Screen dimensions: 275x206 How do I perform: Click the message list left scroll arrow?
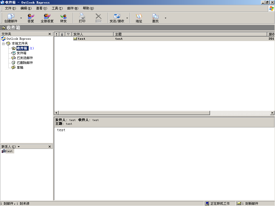(56, 113)
